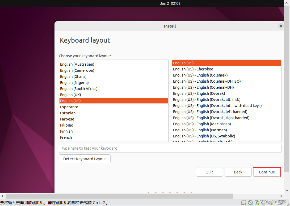
Task: Select the Dvorak, right-handed variant
Action: [226, 118]
